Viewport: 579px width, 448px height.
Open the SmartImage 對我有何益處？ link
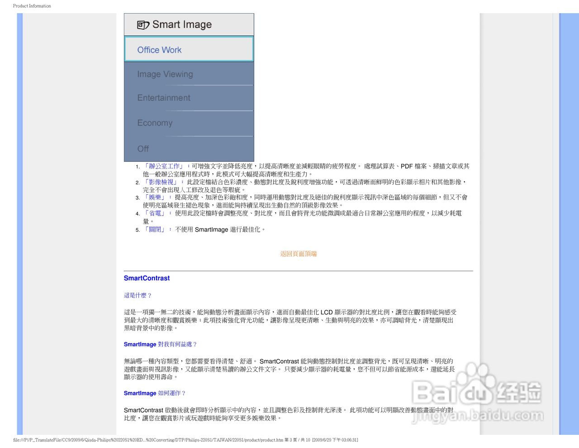[160, 344]
